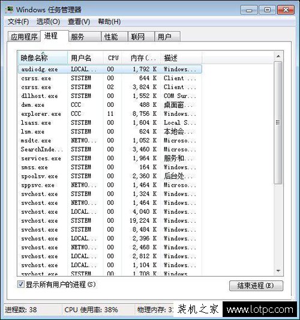Select svchost.exe using 2,396 K memory
The image size is (300, 320).
click(110, 238)
